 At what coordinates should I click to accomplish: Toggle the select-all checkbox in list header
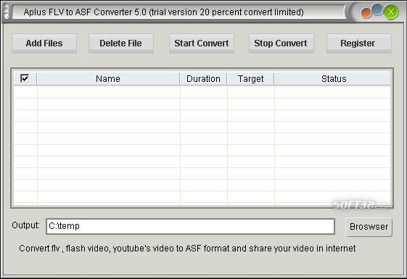[x=25, y=78]
